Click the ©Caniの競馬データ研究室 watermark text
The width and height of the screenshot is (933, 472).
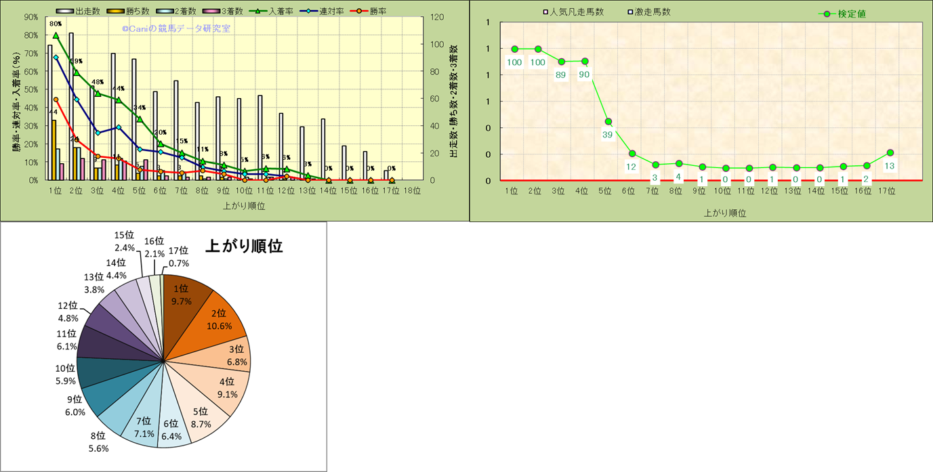(x=176, y=29)
